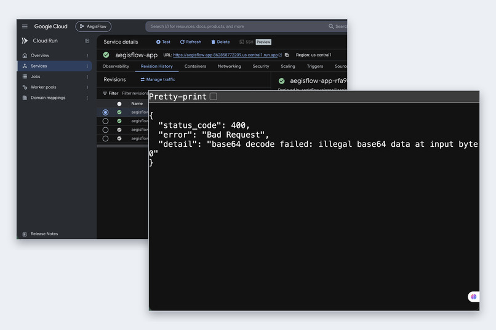
Task: Click the green check beside aegisflow-app-rfa revision
Action: (281, 81)
